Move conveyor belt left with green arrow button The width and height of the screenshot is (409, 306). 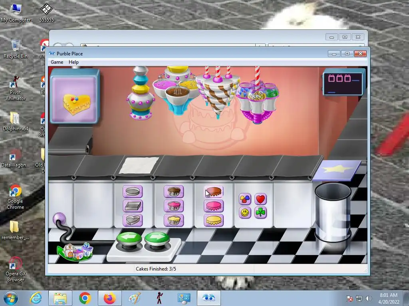point(129,239)
